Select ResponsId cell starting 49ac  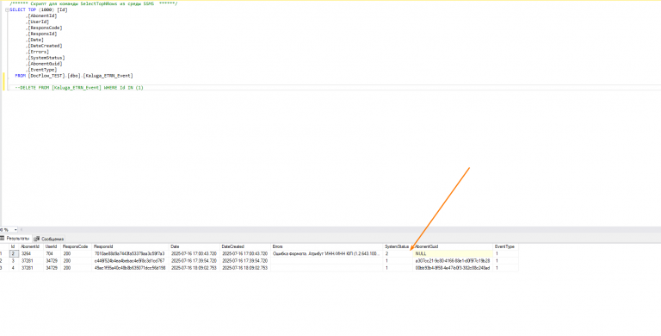[131, 268]
